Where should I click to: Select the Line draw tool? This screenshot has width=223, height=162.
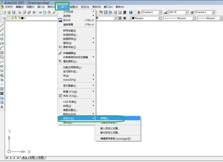point(2,25)
